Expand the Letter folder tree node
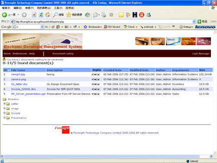 [4, 104]
